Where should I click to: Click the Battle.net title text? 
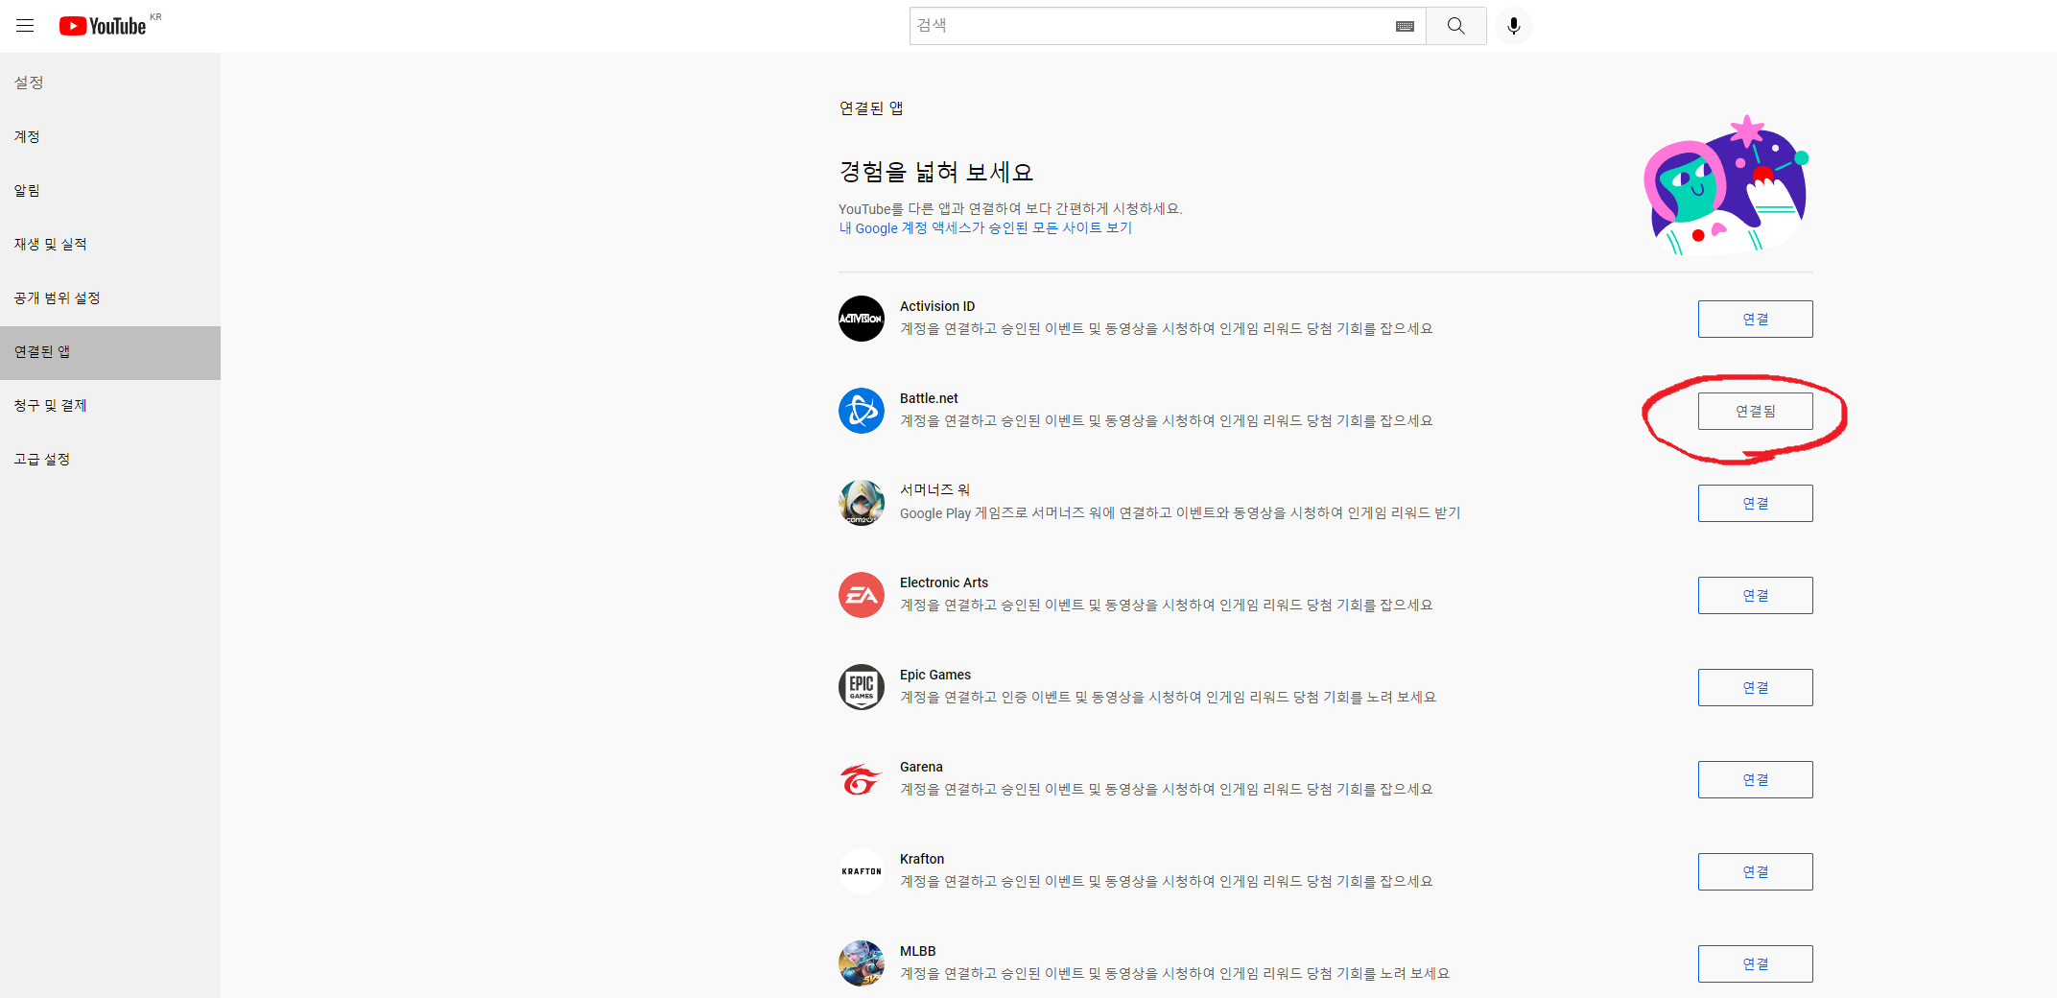(x=929, y=398)
